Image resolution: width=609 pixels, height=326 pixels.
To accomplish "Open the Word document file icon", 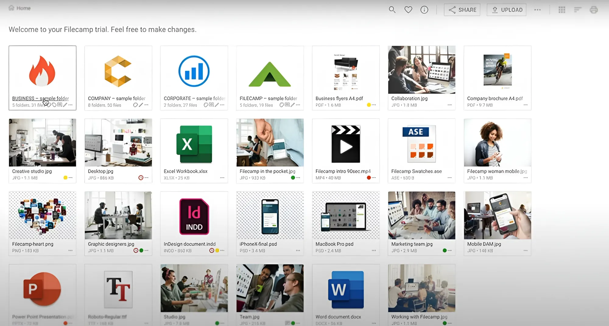I will (346, 289).
